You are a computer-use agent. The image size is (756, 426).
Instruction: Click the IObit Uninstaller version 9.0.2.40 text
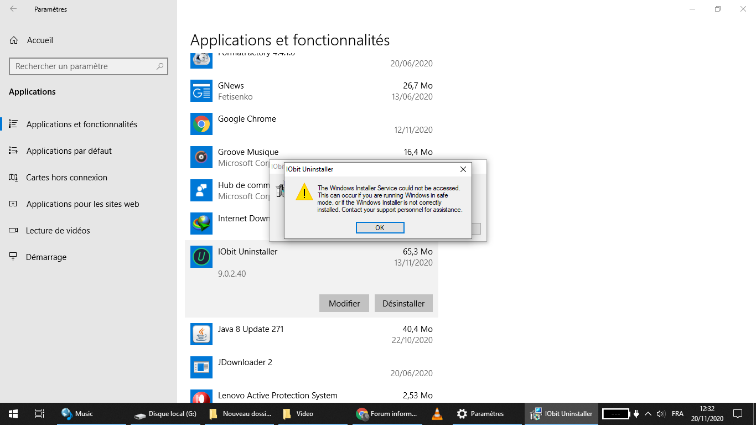tap(232, 274)
